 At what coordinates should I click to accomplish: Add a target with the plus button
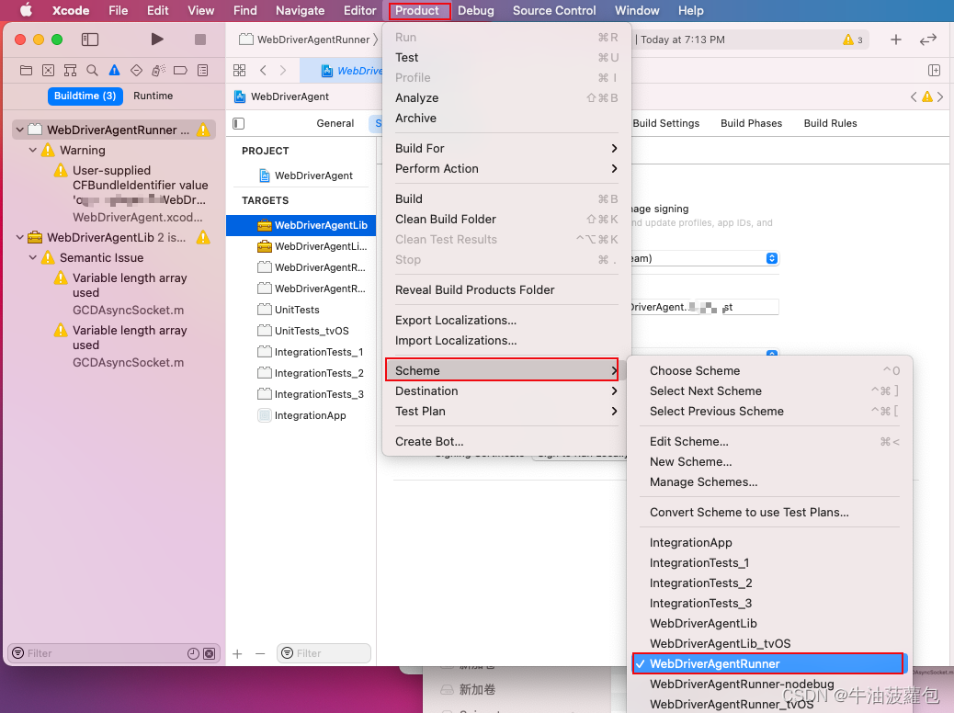click(x=237, y=653)
